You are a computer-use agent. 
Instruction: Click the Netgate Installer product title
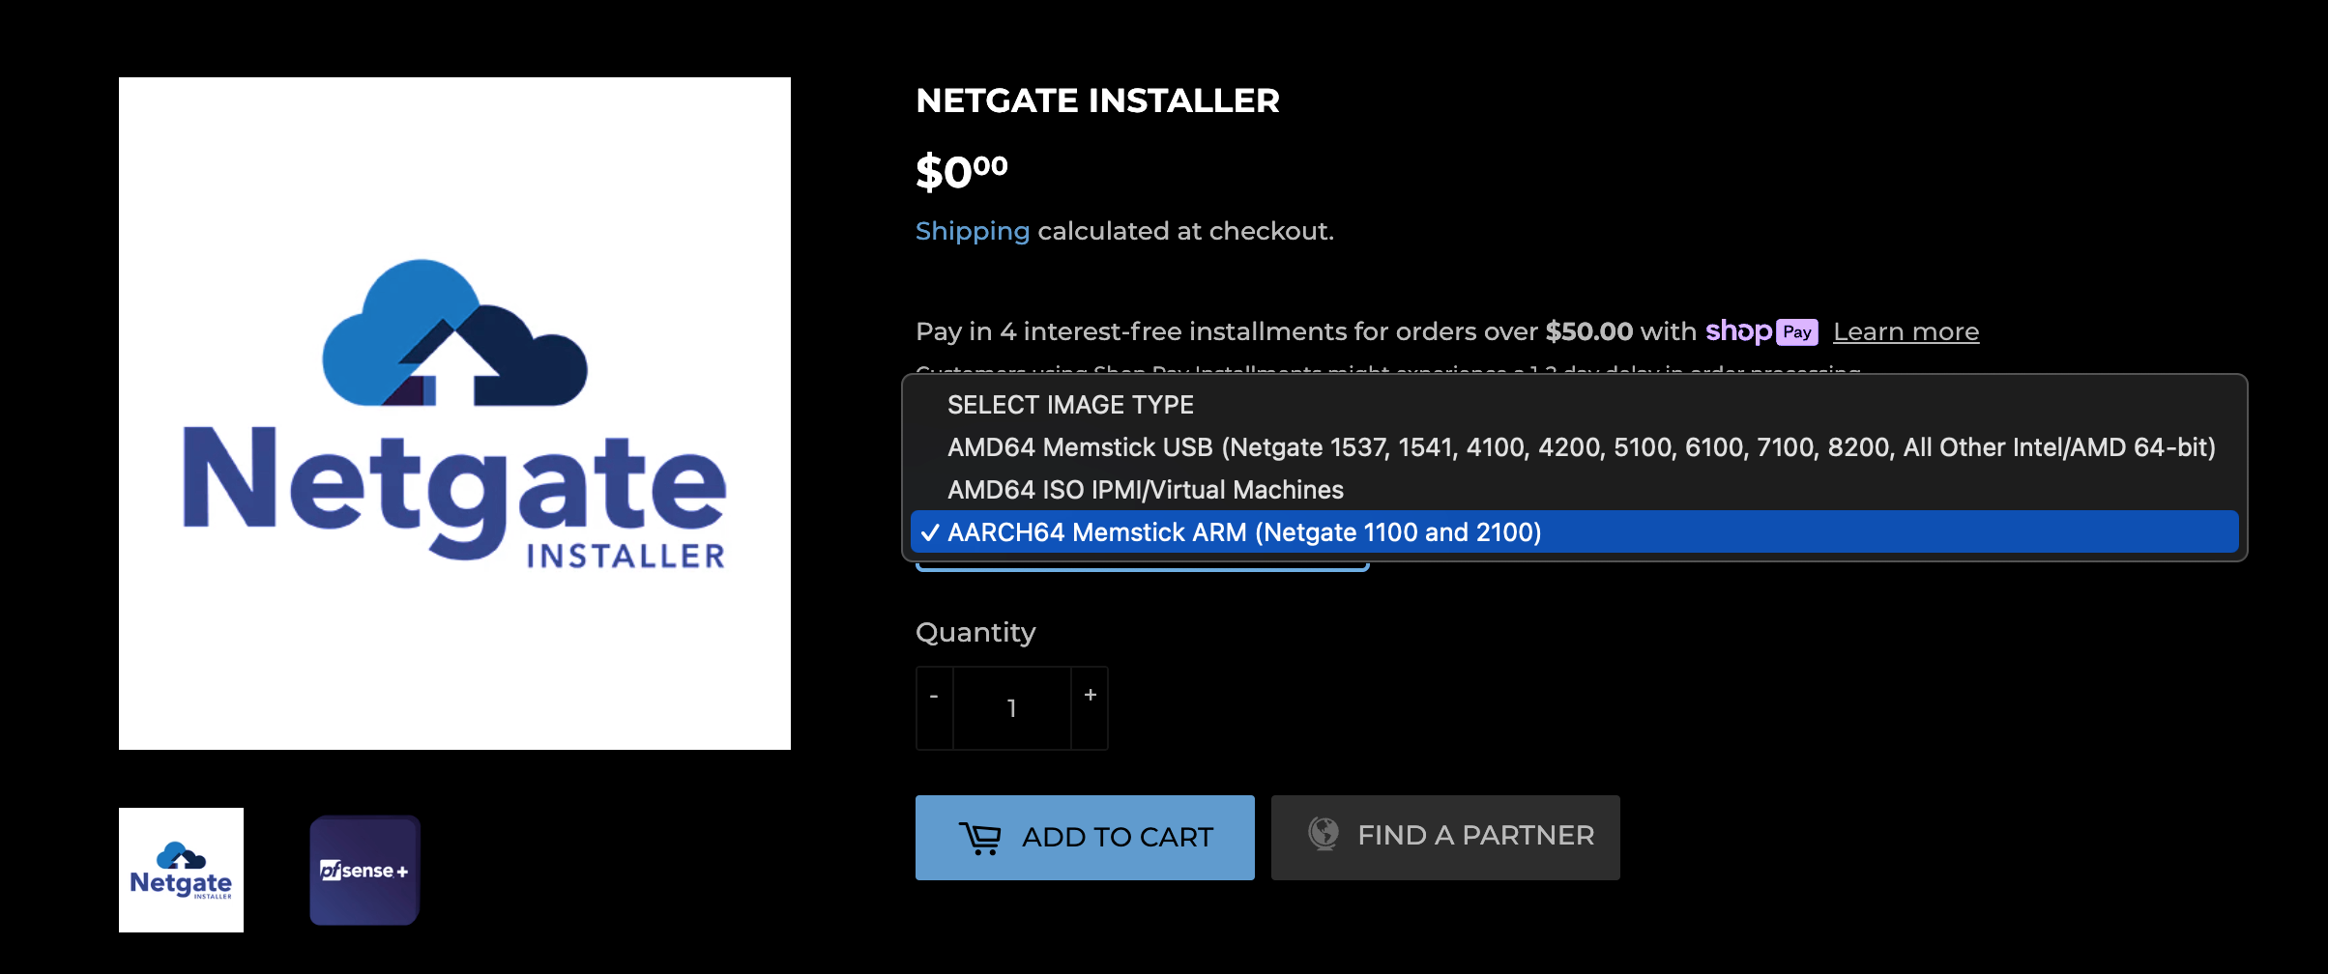[1097, 100]
